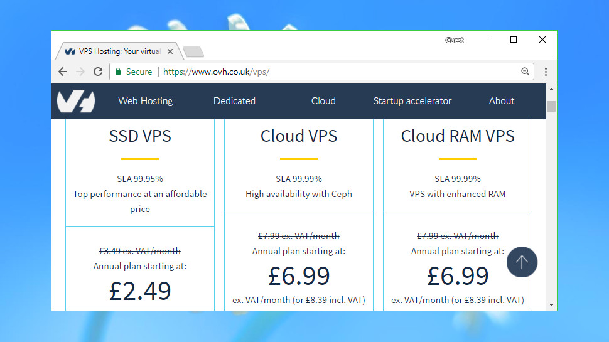The height and width of the screenshot is (342, 609).
Task: Click the SLA 99.95% text
Action: [x=140, y=179]
